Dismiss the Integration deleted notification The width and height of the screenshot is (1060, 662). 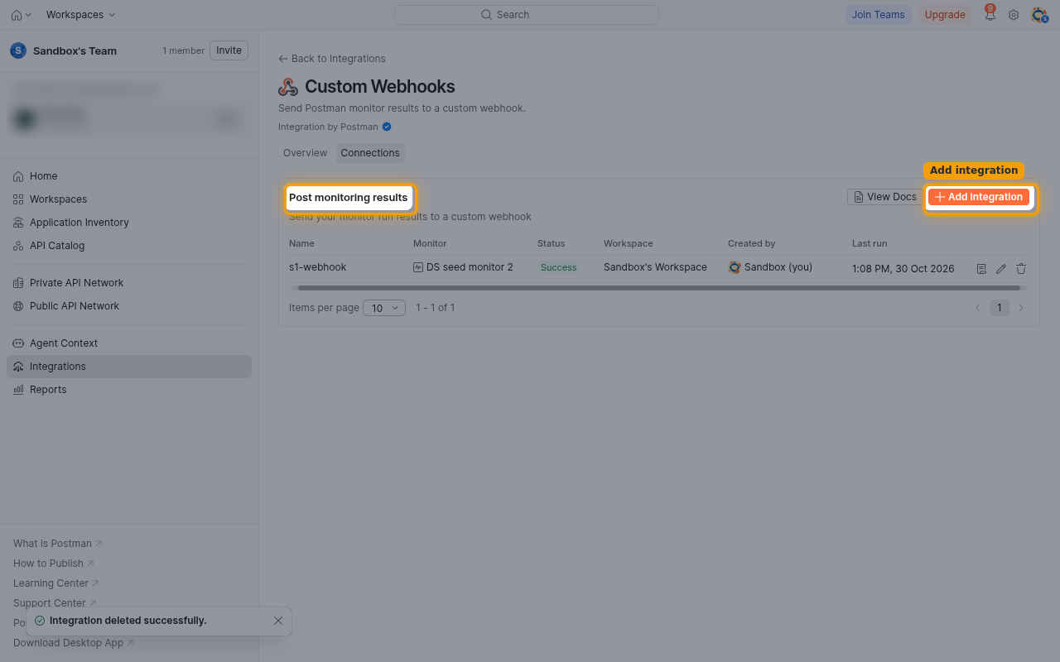[x=278, y=621]
